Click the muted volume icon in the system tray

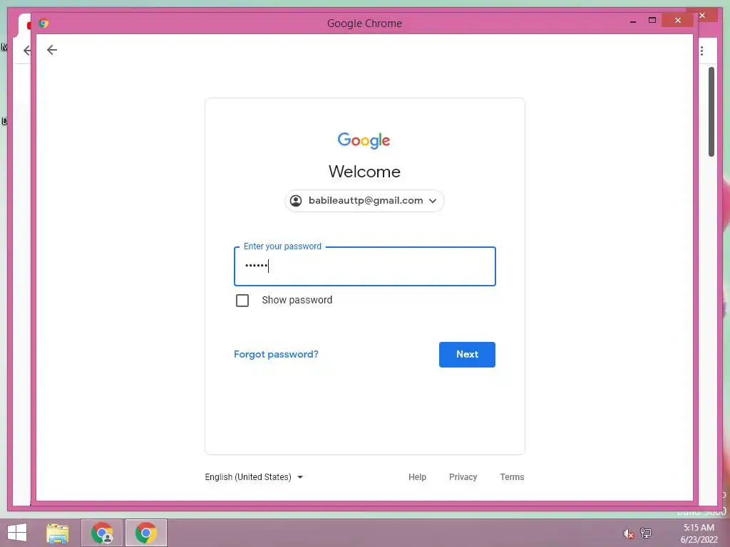tap(628, 533)
